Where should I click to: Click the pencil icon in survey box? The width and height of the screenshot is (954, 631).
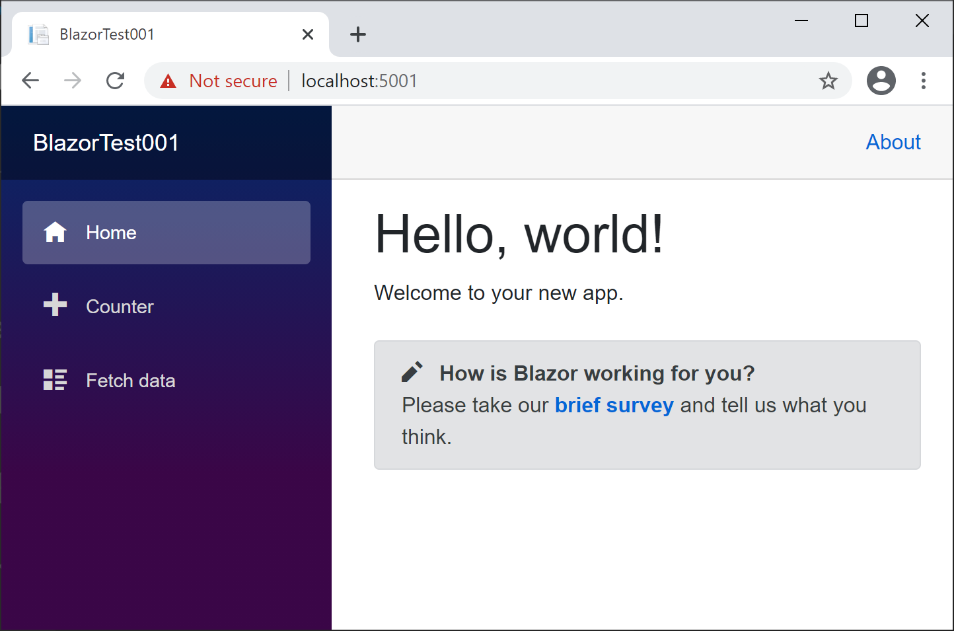pyautogui.click(x=412, y=372)
